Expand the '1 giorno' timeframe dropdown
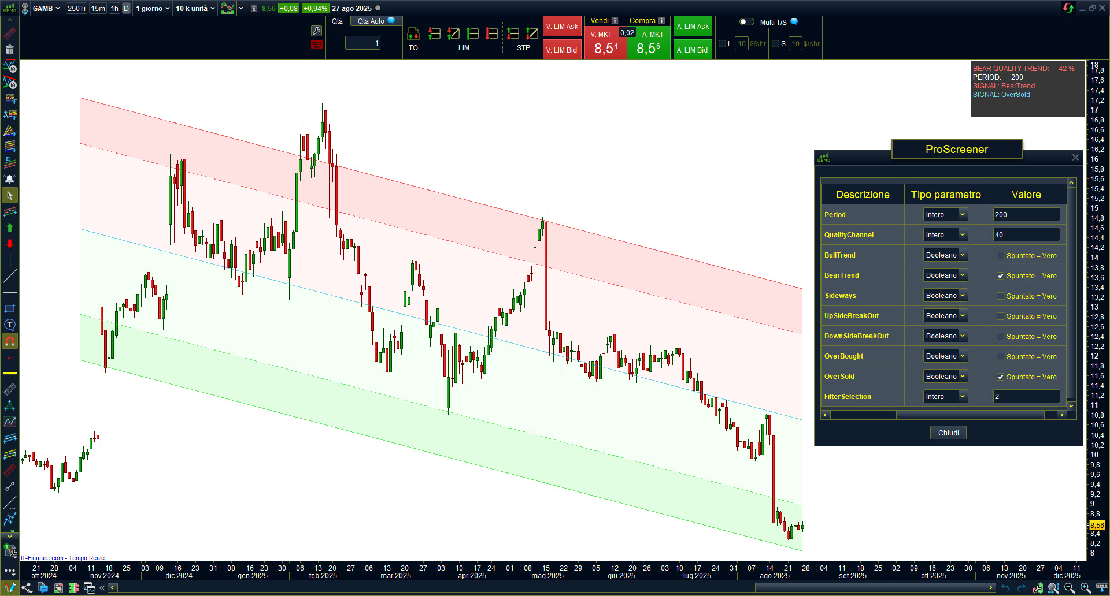 click(153, 9)
